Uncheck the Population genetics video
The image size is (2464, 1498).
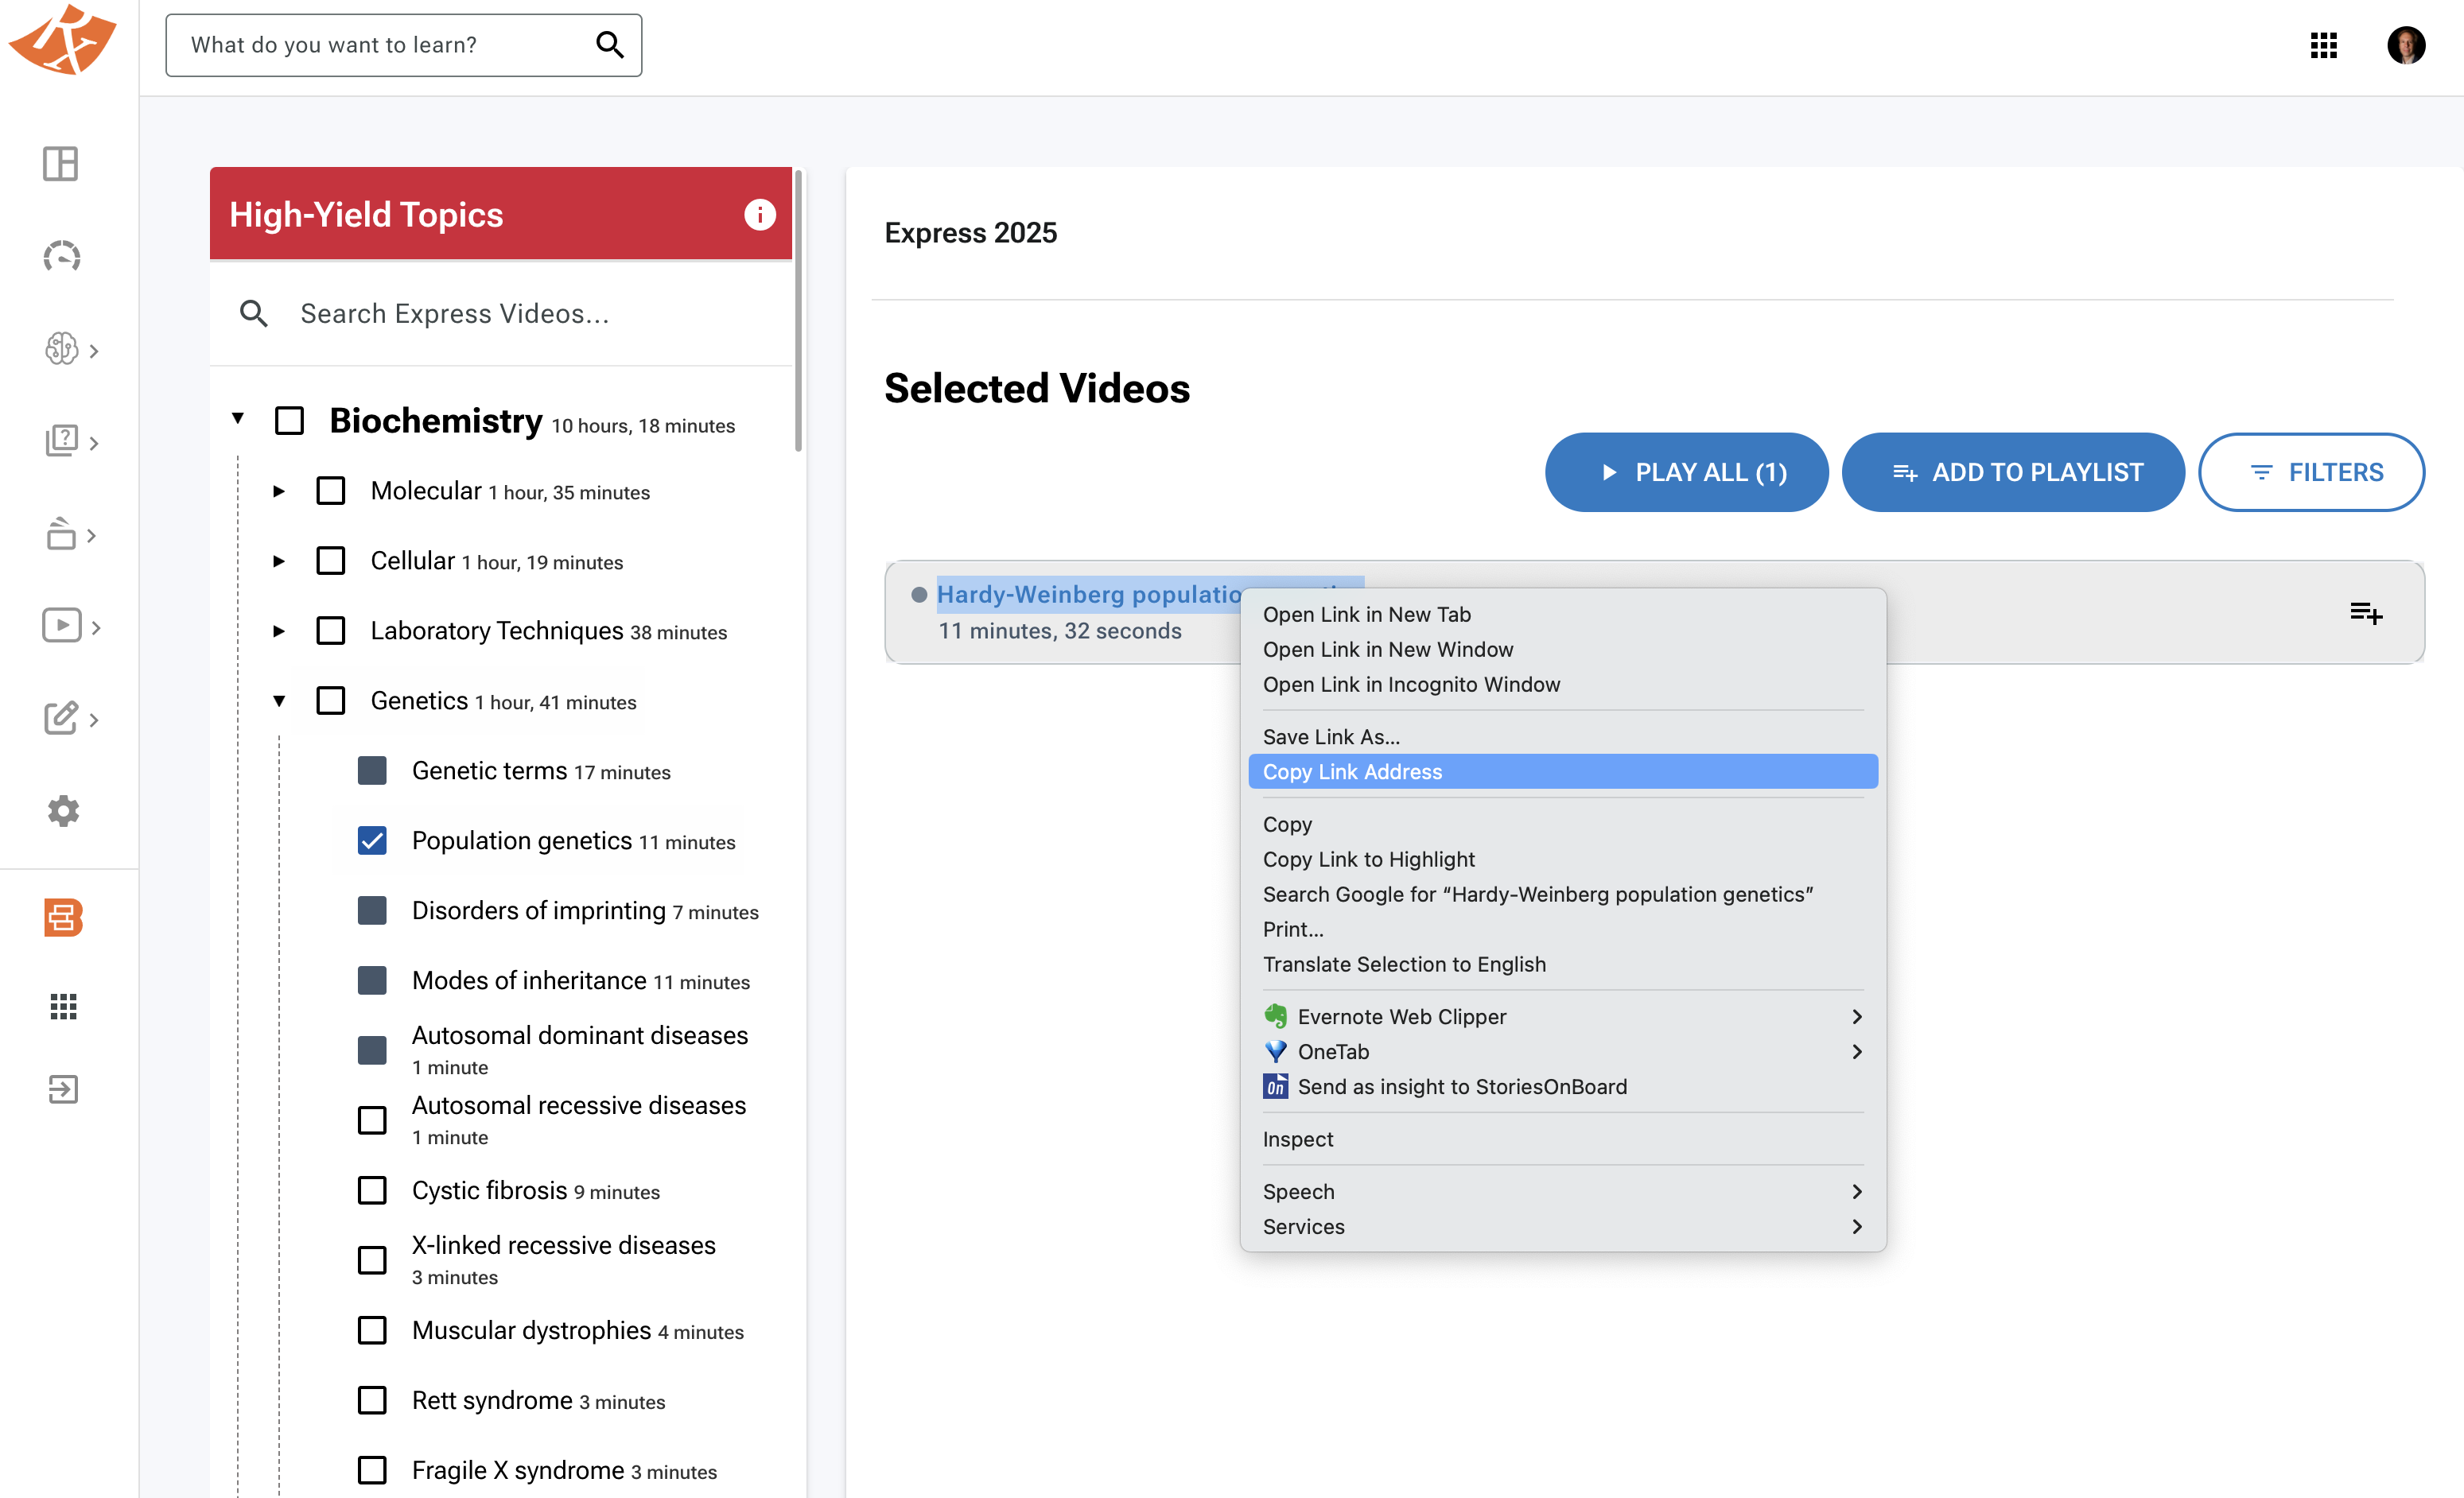(372, 841)
